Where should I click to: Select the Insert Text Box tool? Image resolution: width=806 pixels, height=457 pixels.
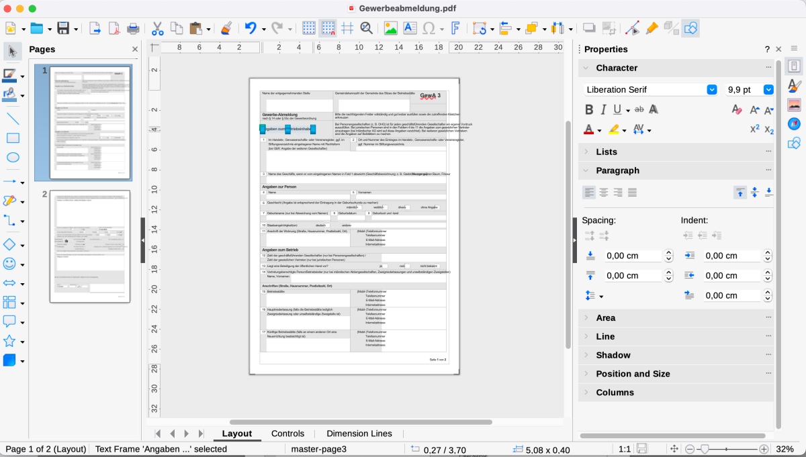point(410,28)
